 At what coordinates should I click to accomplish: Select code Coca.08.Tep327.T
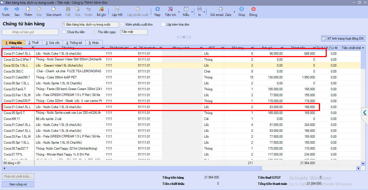[16, 148]
